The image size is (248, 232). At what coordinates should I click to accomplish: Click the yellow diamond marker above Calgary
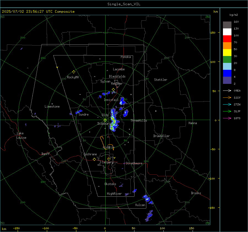(109, 159)
